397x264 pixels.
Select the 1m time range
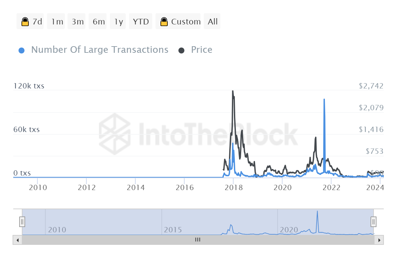pyautogui.click(x=57, y=22)
